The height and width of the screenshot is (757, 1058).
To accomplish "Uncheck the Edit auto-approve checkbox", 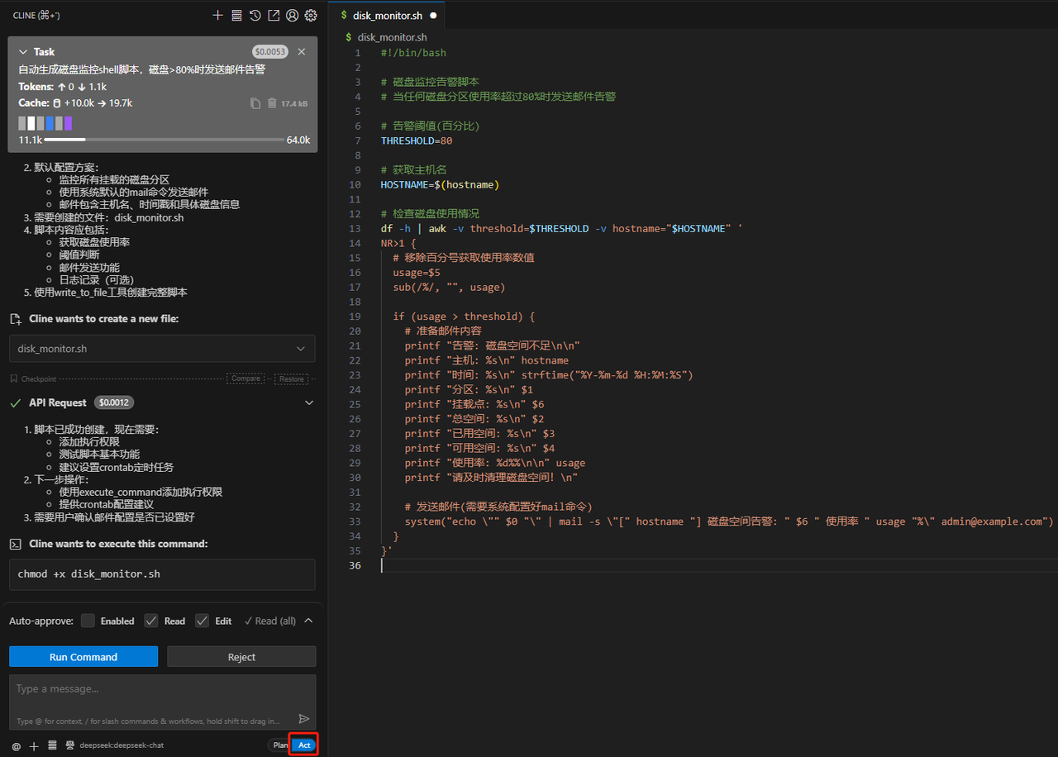I will tap(202, 621).
